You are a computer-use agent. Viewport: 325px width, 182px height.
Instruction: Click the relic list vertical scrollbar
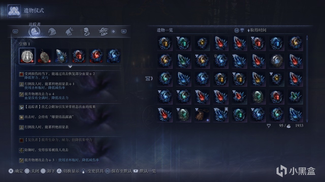click(307, 79)
